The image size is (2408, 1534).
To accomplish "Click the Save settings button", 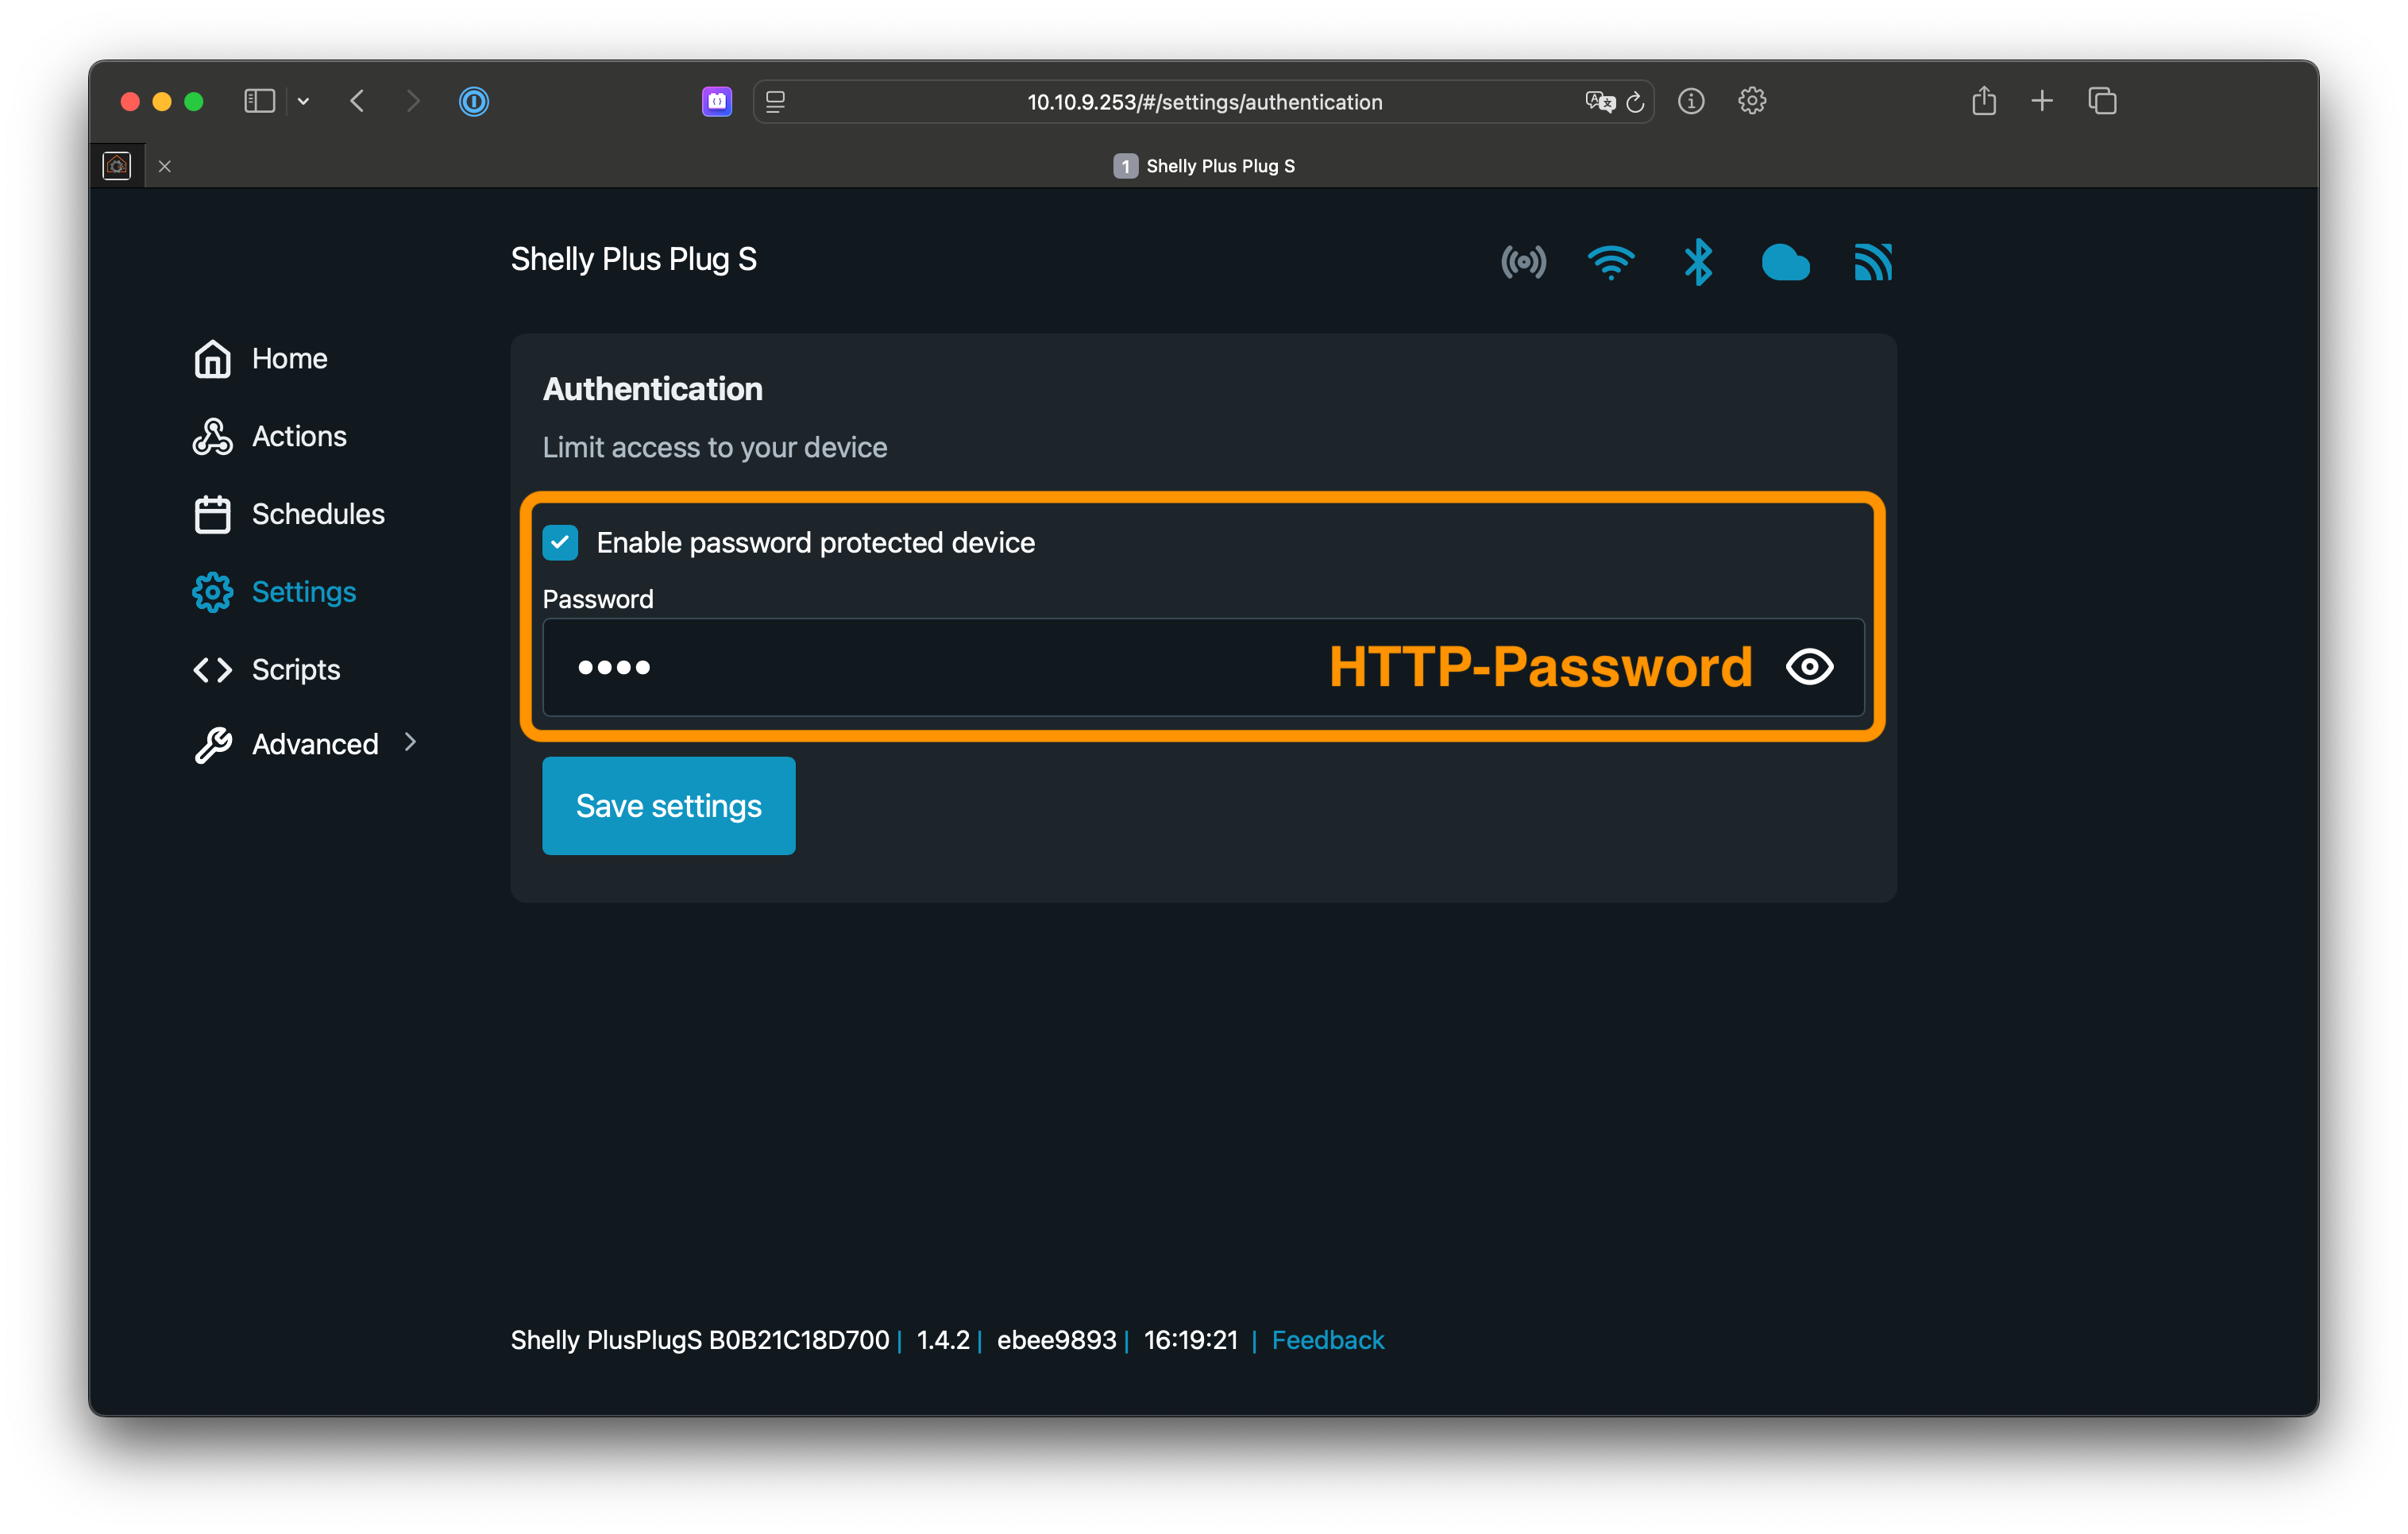I will click(x=669, y=805).
